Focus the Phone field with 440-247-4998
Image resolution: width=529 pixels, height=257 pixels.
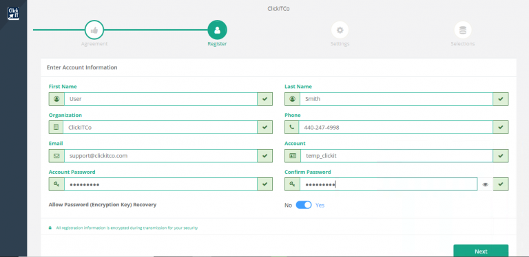pyautogui.click(x=396, y=128)
